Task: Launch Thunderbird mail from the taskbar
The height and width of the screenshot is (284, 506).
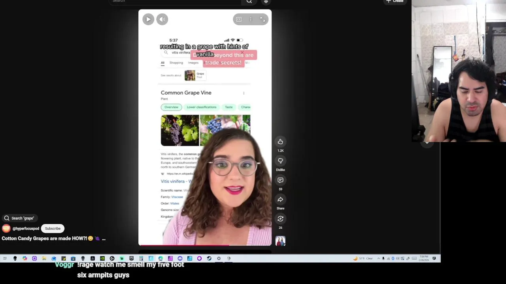Action: coord(54,258)
